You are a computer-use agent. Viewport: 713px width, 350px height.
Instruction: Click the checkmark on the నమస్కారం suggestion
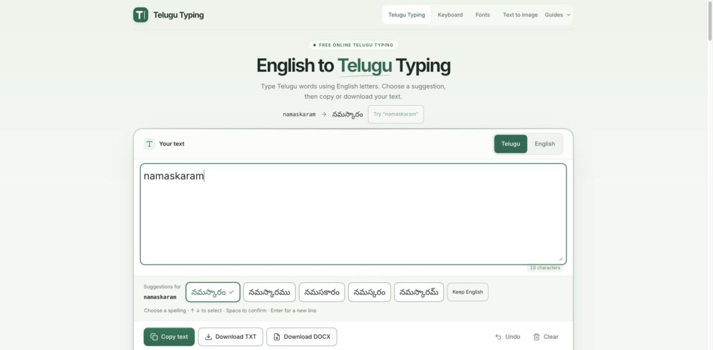click(x=231, y=292)
